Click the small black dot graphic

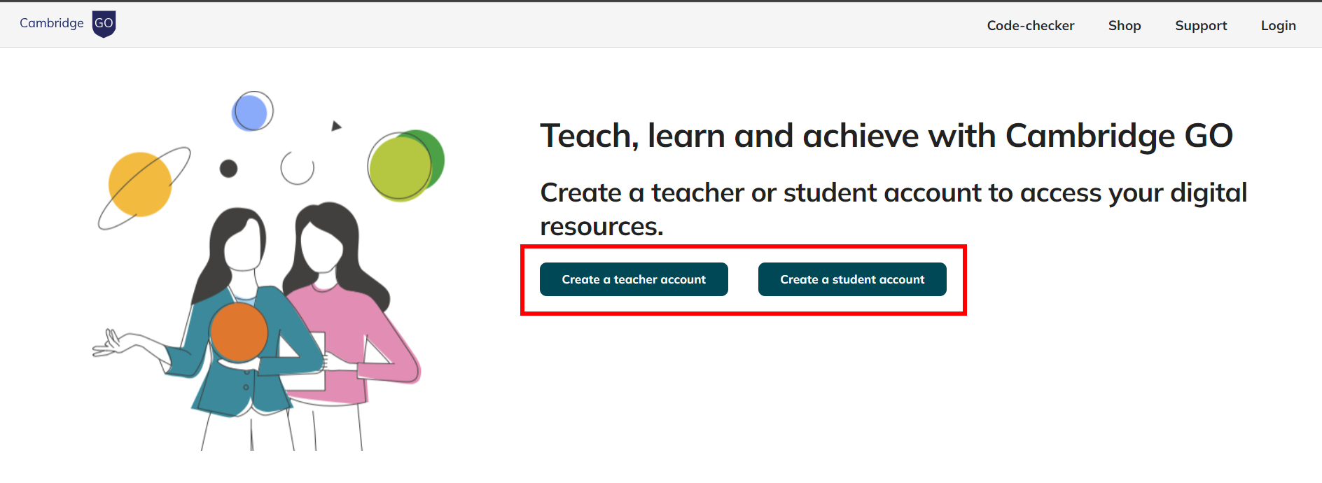228,167
